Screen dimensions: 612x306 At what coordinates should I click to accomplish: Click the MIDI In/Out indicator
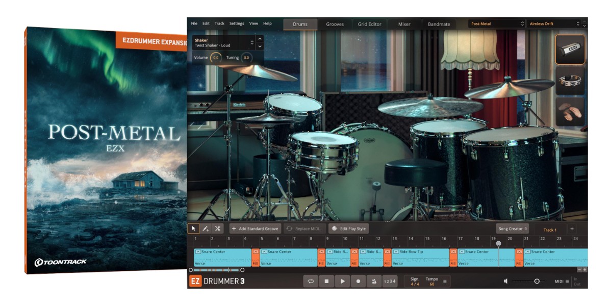[x=577, y=281]
